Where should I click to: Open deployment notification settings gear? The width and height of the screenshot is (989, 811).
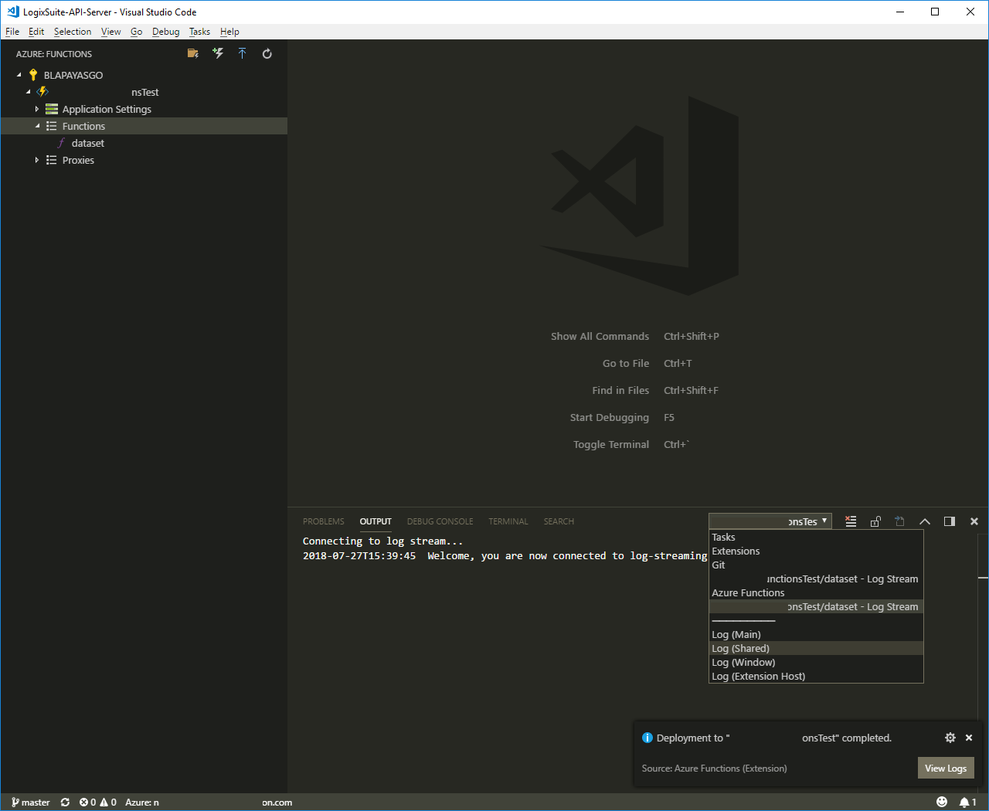[x=950, y=738]
